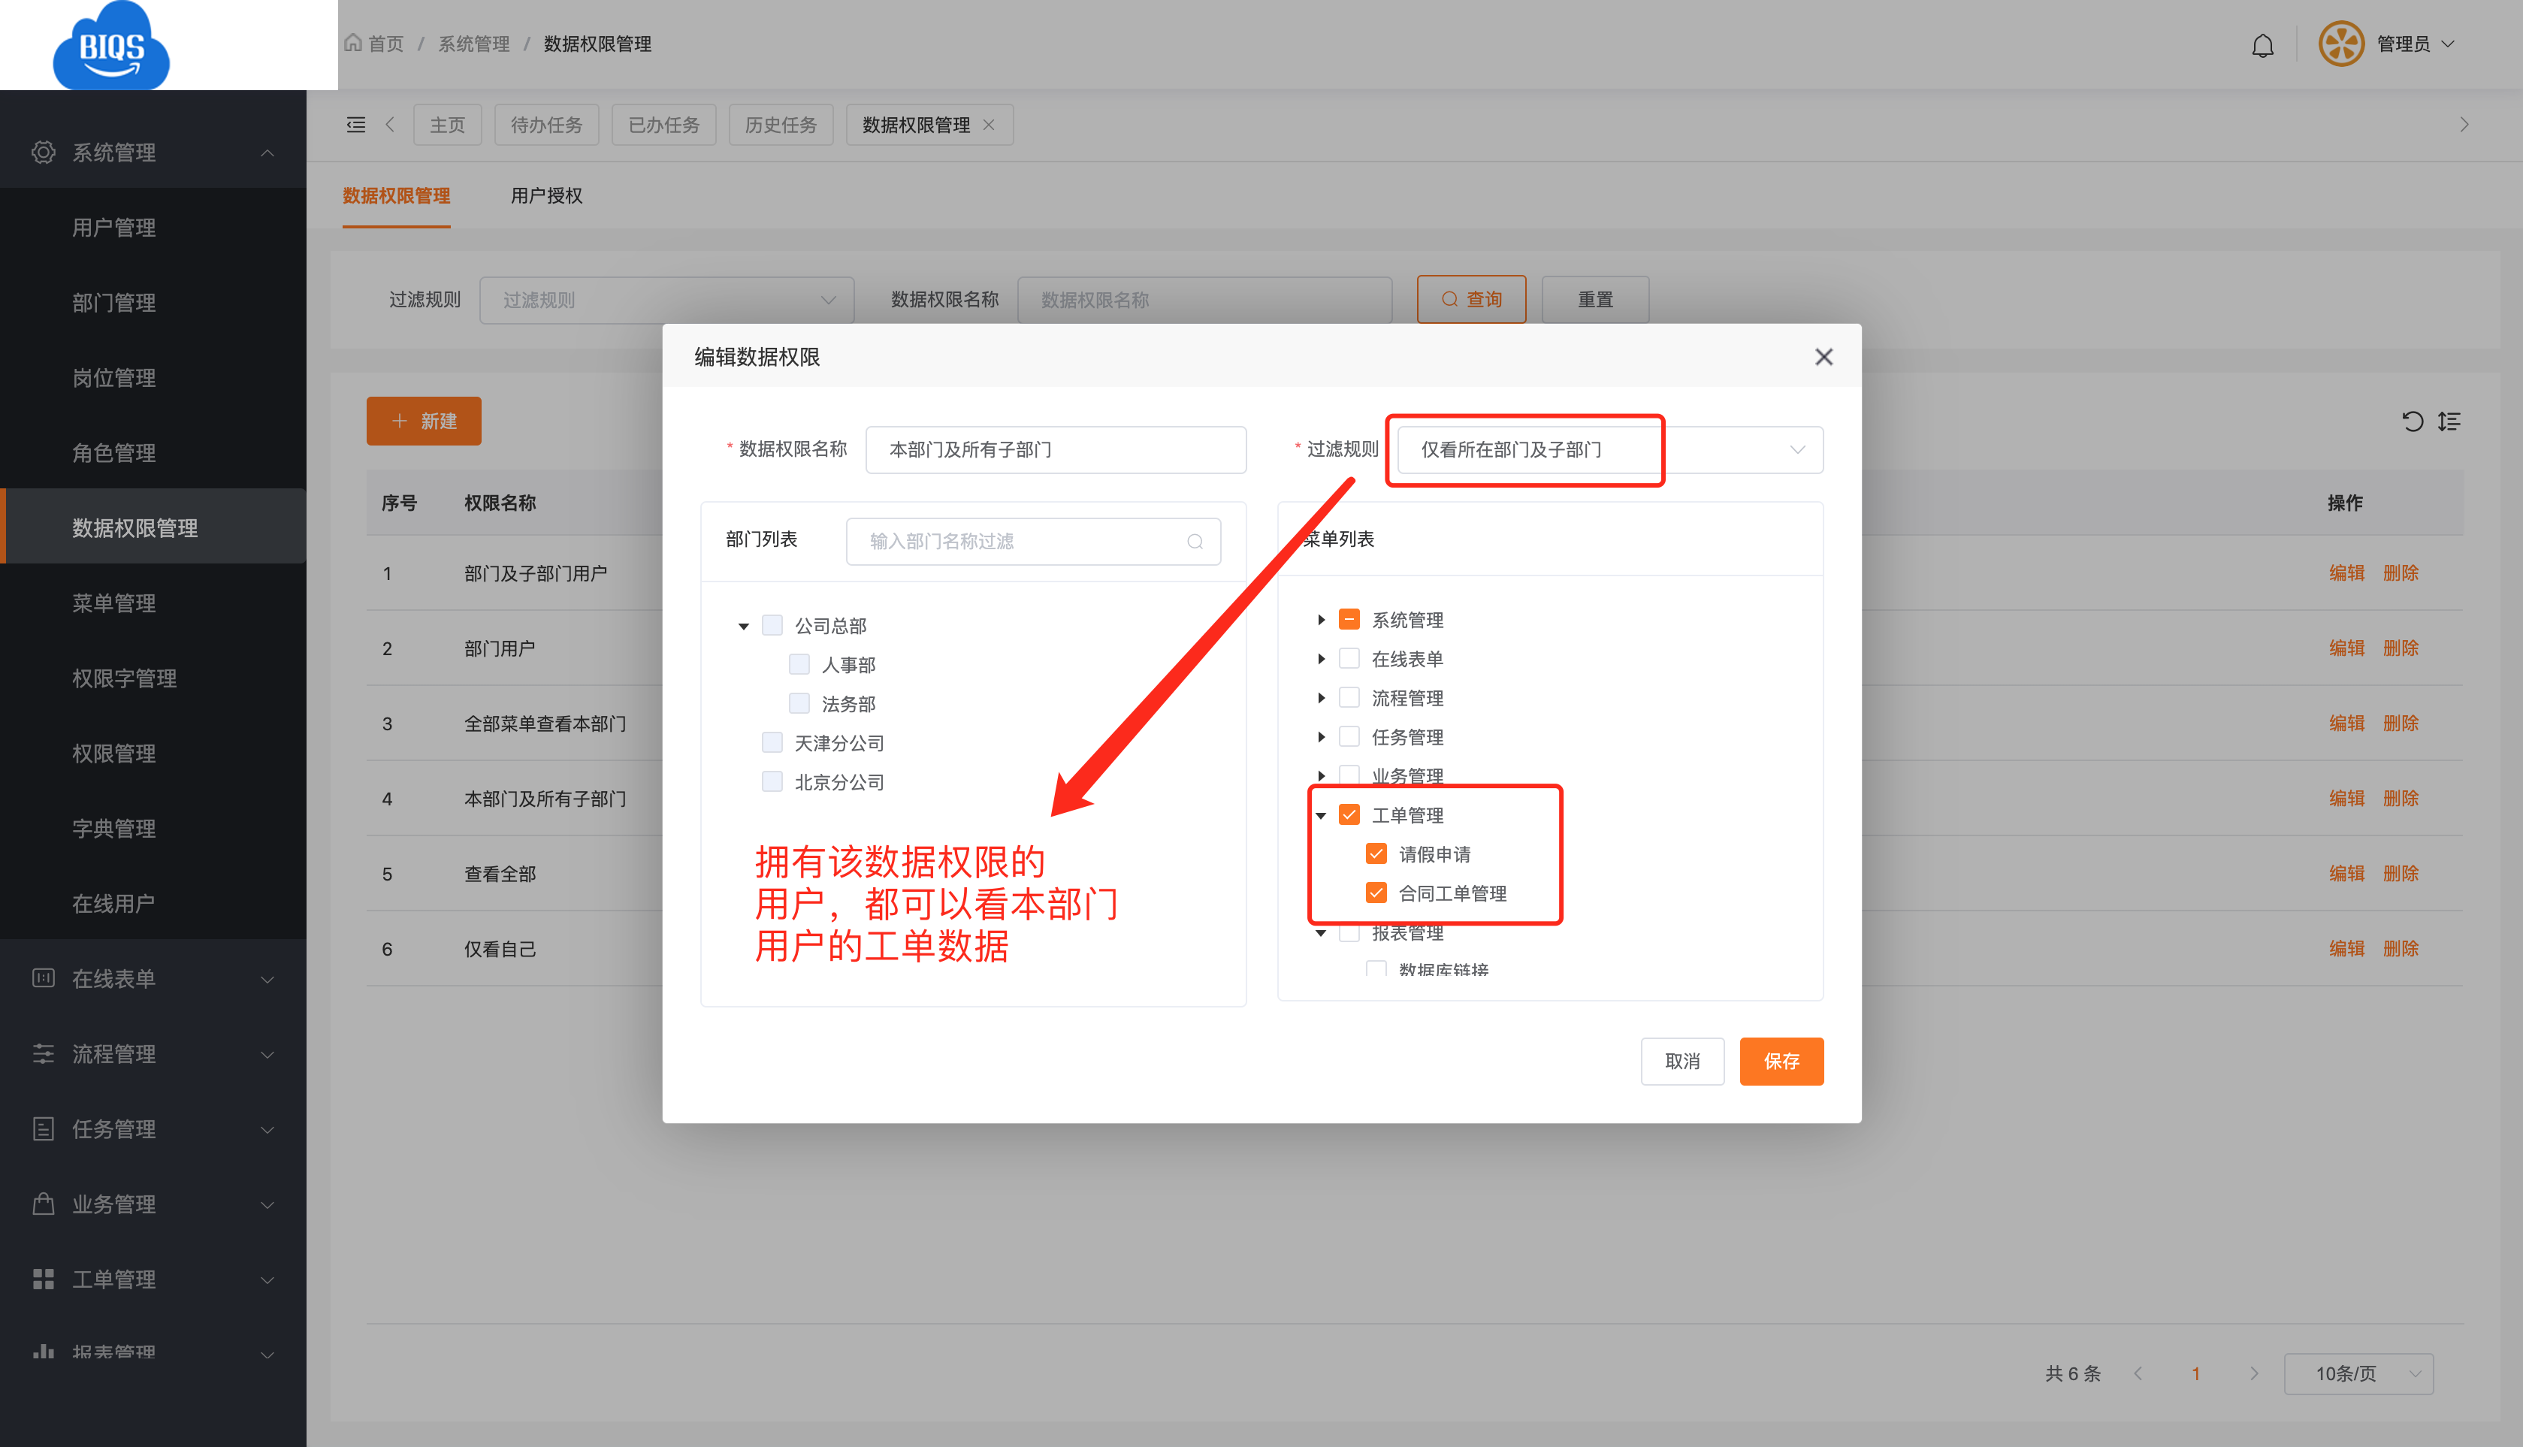Image resolution: width=2523 pixels, height=1447 pixels.
Task: Focus the 数据权限名称 field in dialog
Action: (x=1056, y=449)
